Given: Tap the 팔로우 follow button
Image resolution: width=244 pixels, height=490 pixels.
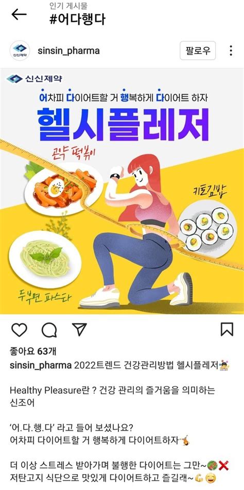Looking at the screenshot, I should point(198,50).
